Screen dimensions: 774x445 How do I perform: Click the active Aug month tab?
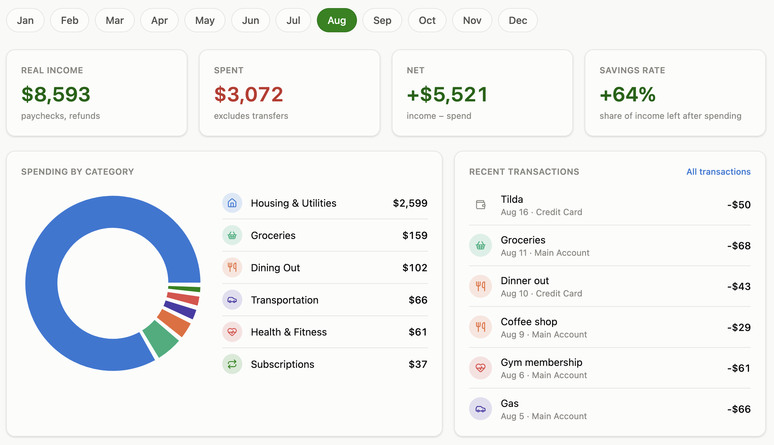pyautogui.click(x=337, y=20)
